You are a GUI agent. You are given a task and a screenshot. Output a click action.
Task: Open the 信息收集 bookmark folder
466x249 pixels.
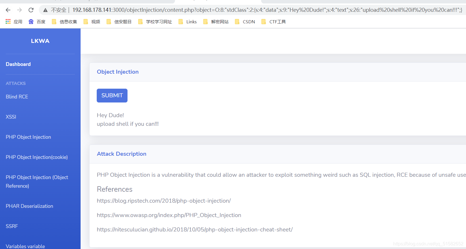click(64, 22)
